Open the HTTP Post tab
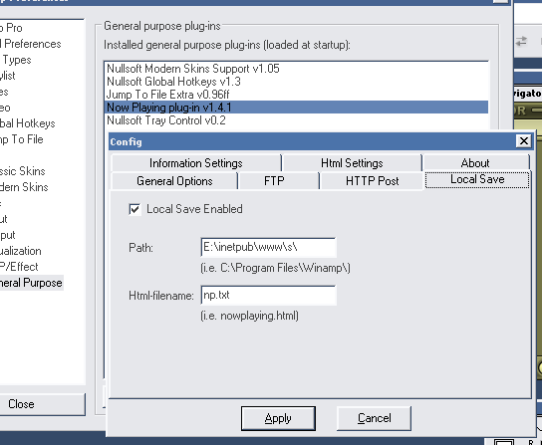This screenshot has width=542, height=445. [372, 181]
